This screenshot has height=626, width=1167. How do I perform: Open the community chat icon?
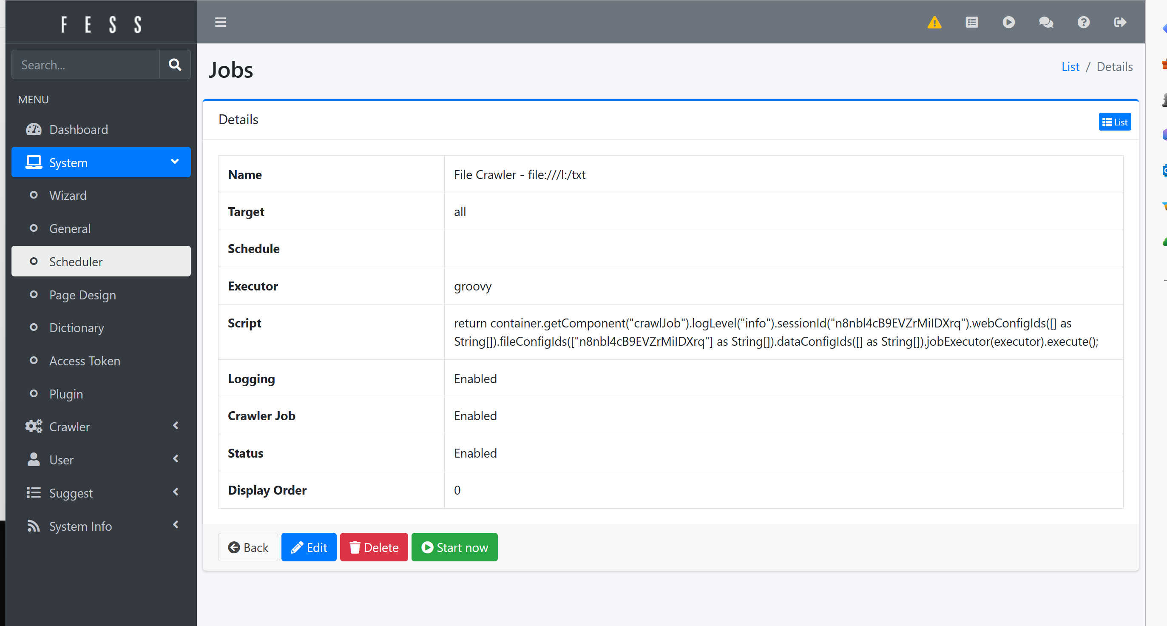(1045, 22)
